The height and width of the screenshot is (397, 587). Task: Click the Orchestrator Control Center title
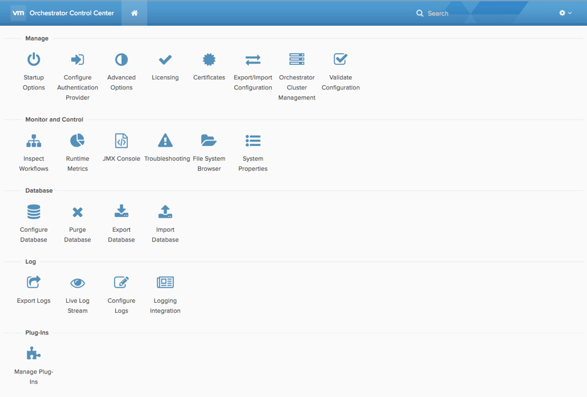pyautogui.click(x=72, y=13)
